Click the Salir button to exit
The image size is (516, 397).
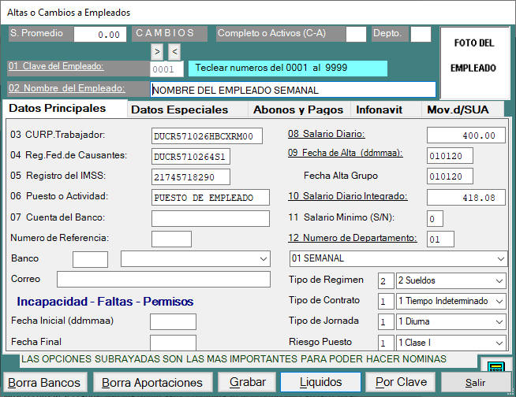tap(476, 382)
